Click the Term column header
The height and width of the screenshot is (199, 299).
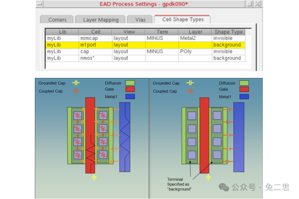point(162,32)
